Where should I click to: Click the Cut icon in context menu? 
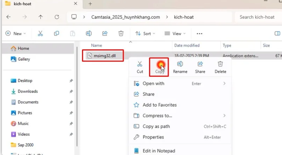[140, 64]
